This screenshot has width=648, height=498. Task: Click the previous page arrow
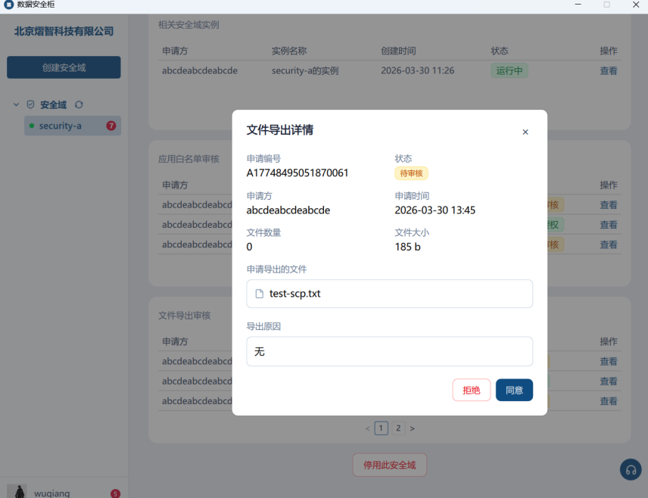point(367,428)
